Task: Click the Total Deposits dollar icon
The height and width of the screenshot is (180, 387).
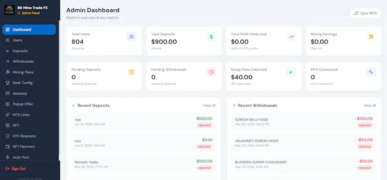Action: 211,37
